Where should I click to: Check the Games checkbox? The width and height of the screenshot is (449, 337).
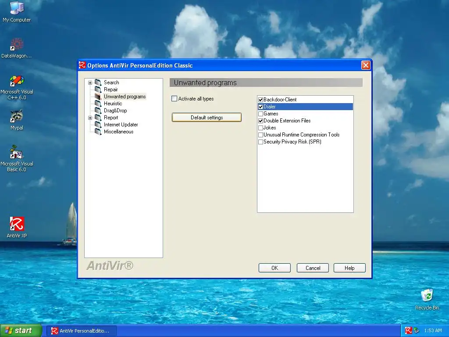pos(260,114)
